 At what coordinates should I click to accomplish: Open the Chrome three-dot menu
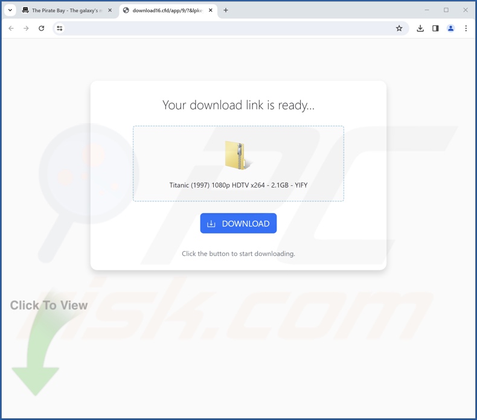click(x=466, y=28)
